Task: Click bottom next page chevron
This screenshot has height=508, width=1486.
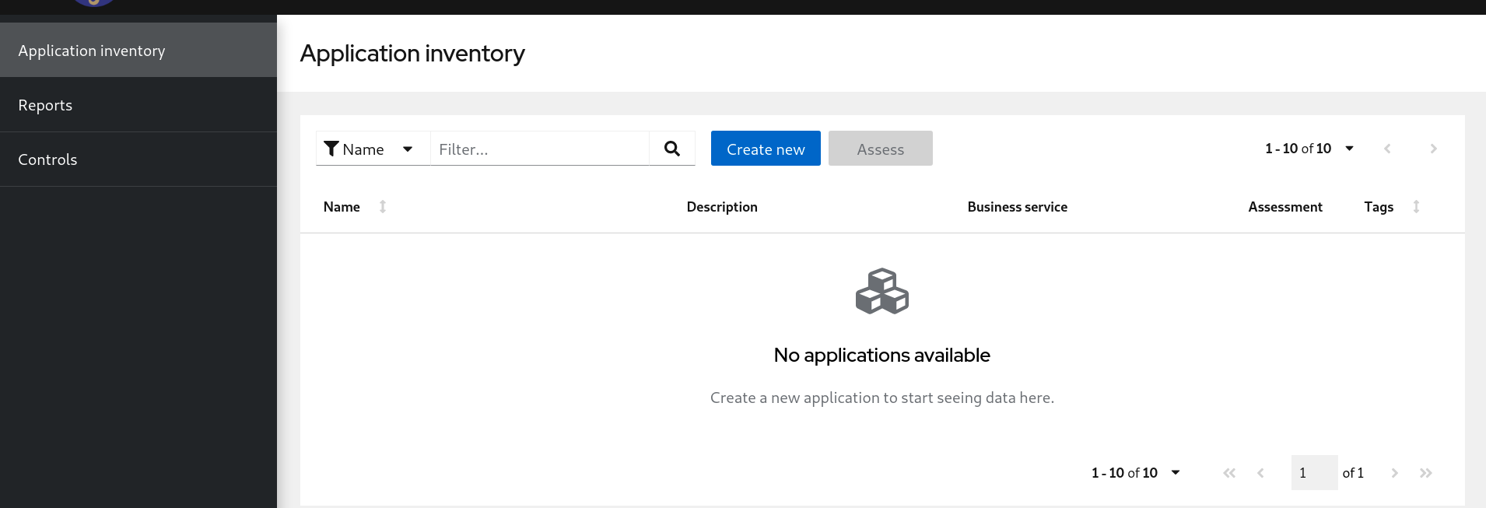Action: point(1395,473)
